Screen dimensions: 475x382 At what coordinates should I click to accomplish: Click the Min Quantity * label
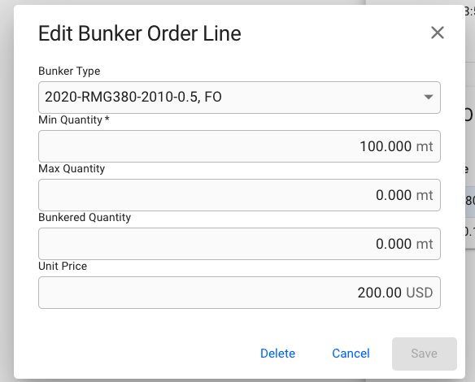tap(74, 119)
